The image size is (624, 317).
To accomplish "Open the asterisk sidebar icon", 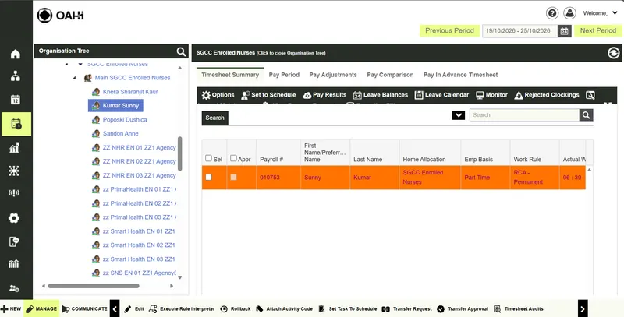I will (x=14, y=171).
